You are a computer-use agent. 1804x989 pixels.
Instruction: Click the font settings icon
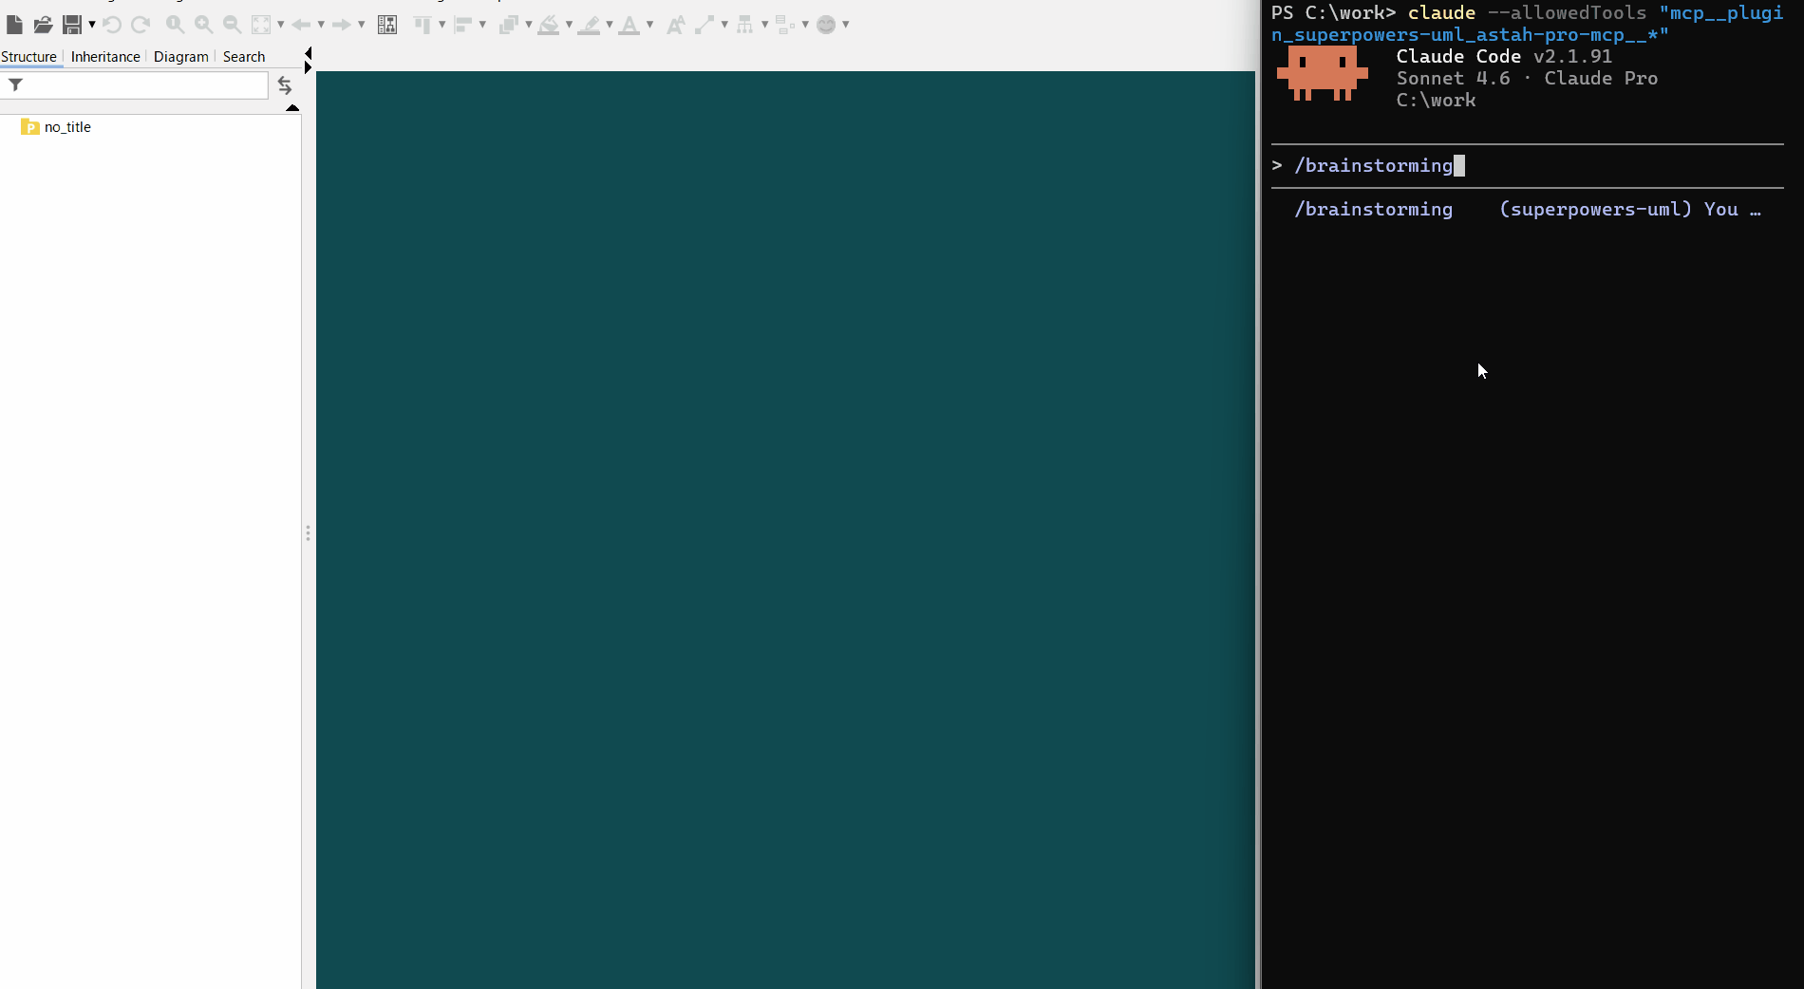click(x=675, y=25)
